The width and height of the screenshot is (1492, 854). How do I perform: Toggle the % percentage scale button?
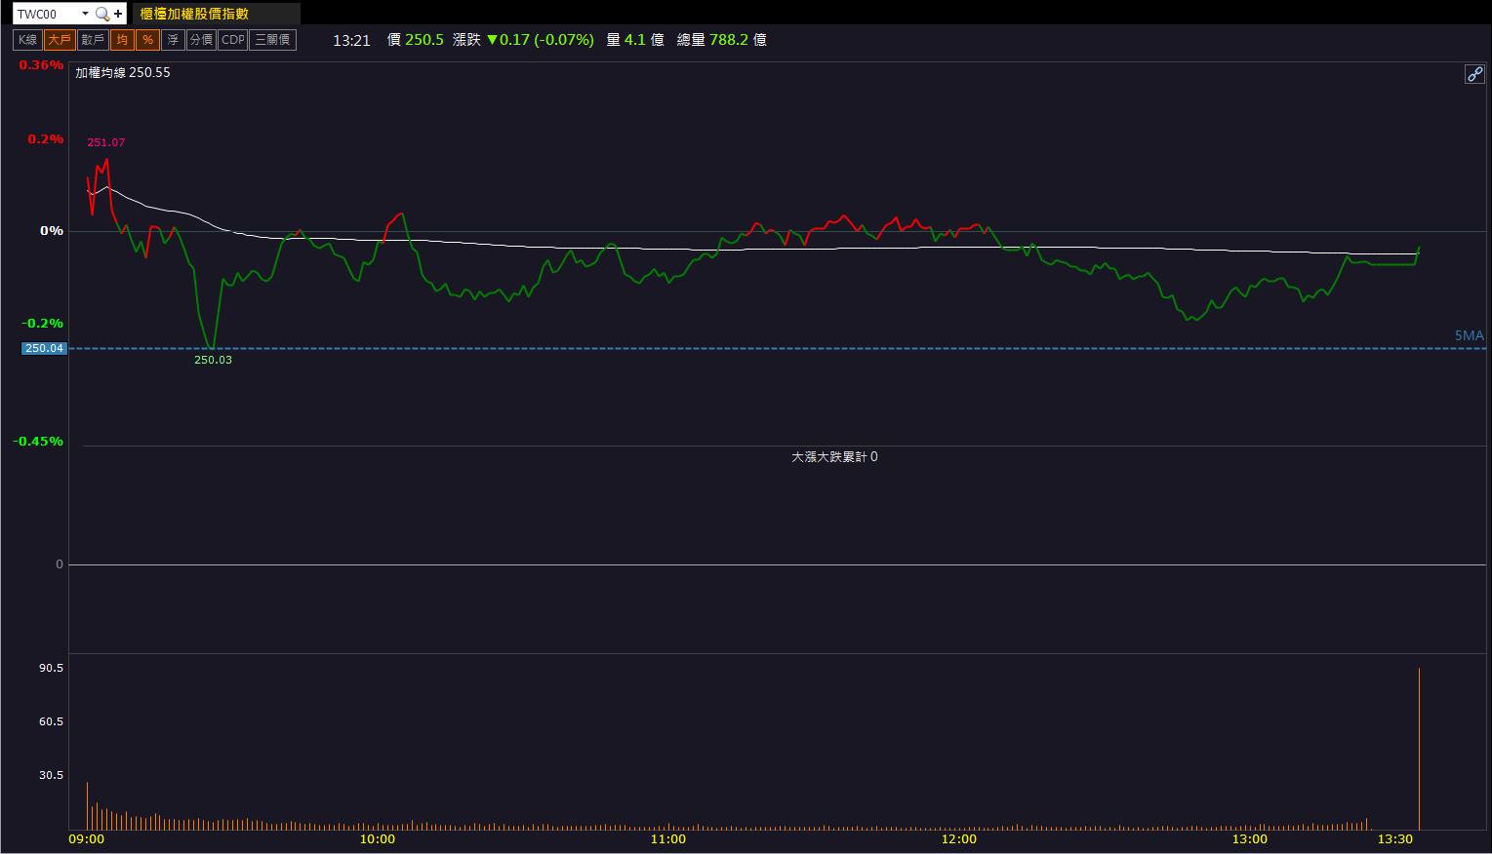click(147, 40)
